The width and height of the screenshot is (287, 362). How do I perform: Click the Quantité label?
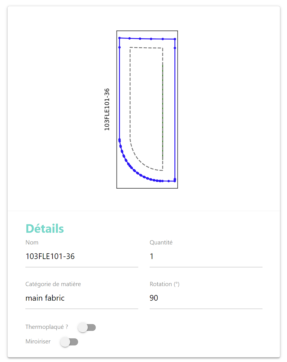(x=161, y=242)
